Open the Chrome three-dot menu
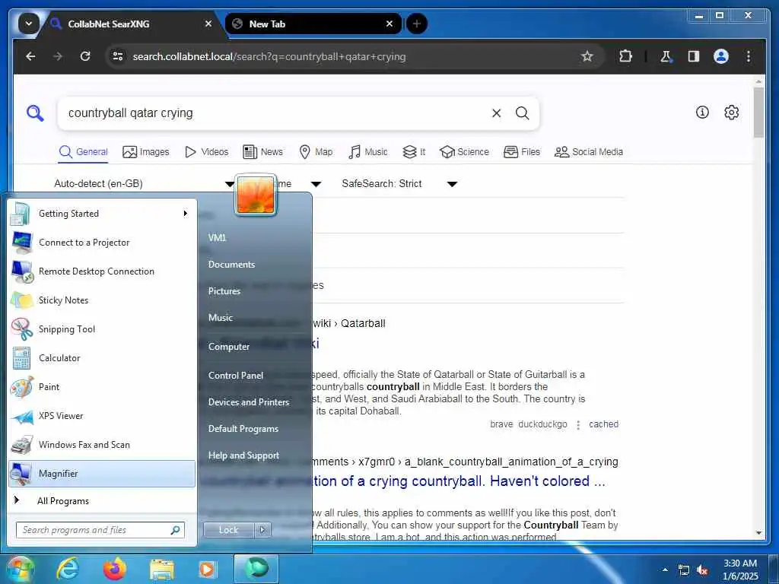This screenshot has height=584, width=779. [x=749, y=56]
